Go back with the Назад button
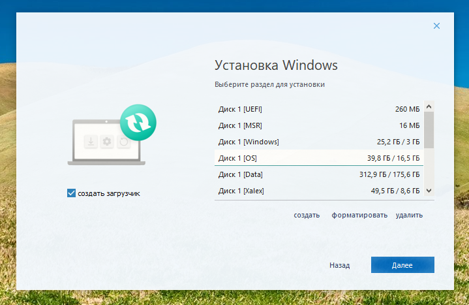Viewport: 469px width, 305px height. coord(339,265)
